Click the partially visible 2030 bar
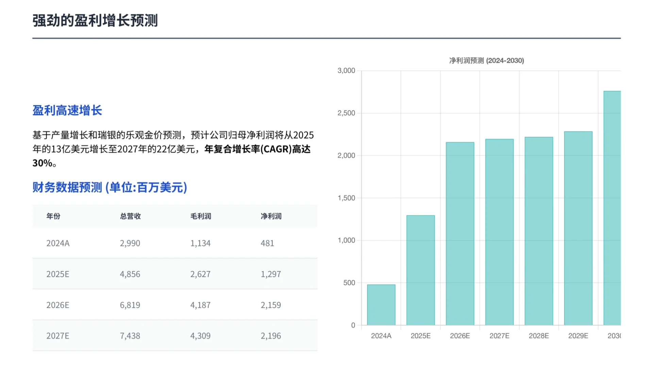The height and width of the screenshot is (367, 653). (x=612, y=208)
